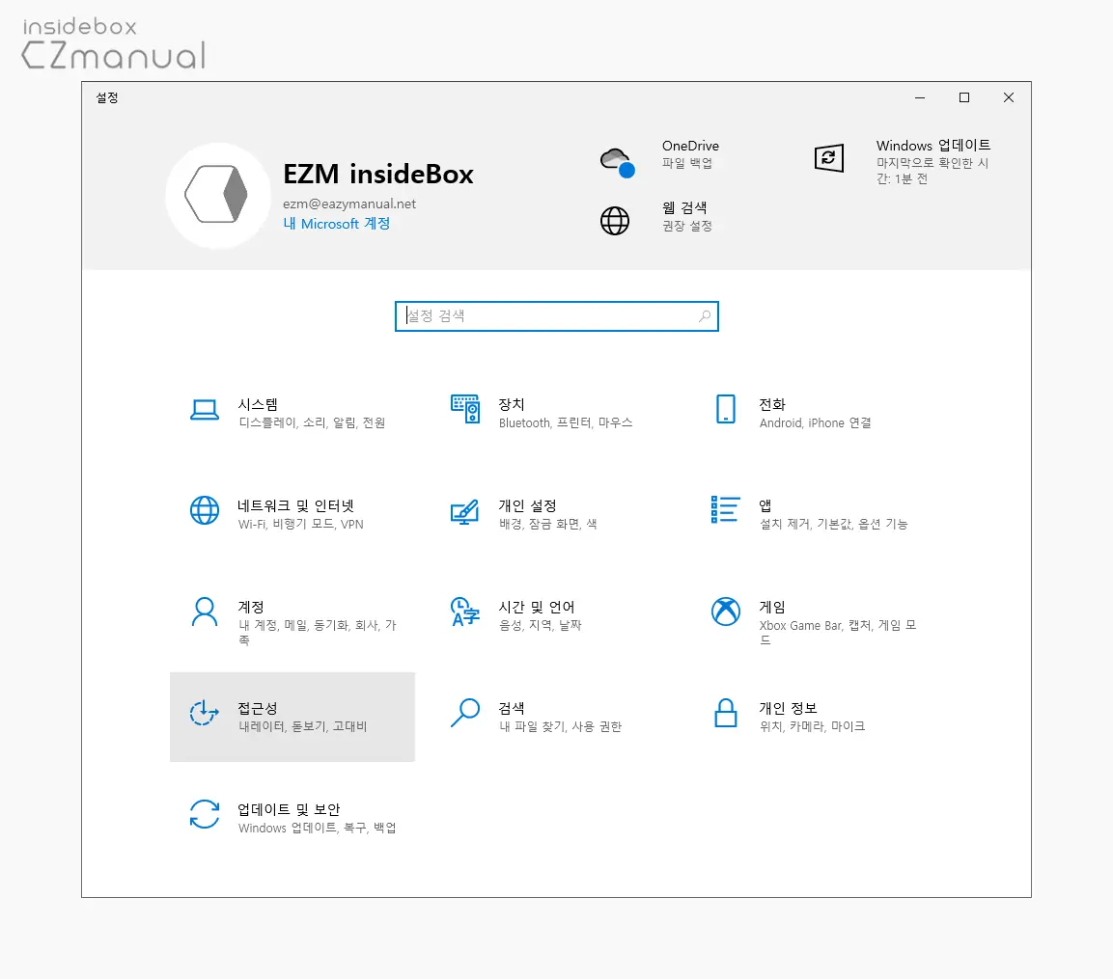
Task: Open the 앱 category title
Action: tap(765, 505)
